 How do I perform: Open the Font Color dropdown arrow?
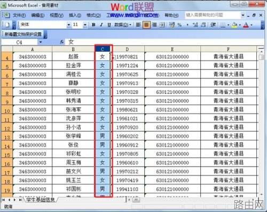click(252, 25)
